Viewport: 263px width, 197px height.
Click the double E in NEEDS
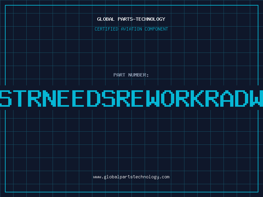(x=71, y=98)
